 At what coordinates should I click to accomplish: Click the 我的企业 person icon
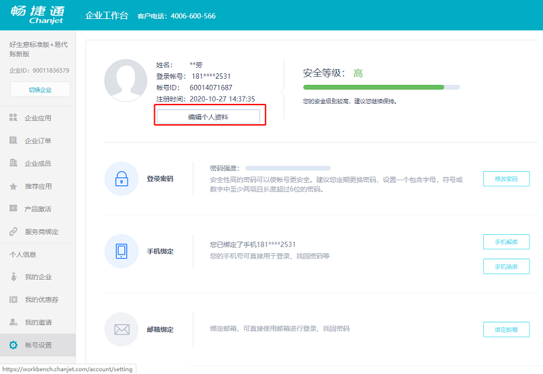14,277
